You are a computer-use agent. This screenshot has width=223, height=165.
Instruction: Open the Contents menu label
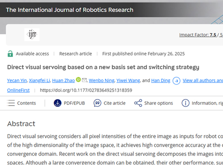tap(26, 103)
